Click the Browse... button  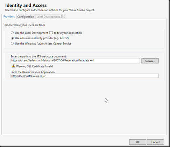pyautogui.click(x=150, y=61)
